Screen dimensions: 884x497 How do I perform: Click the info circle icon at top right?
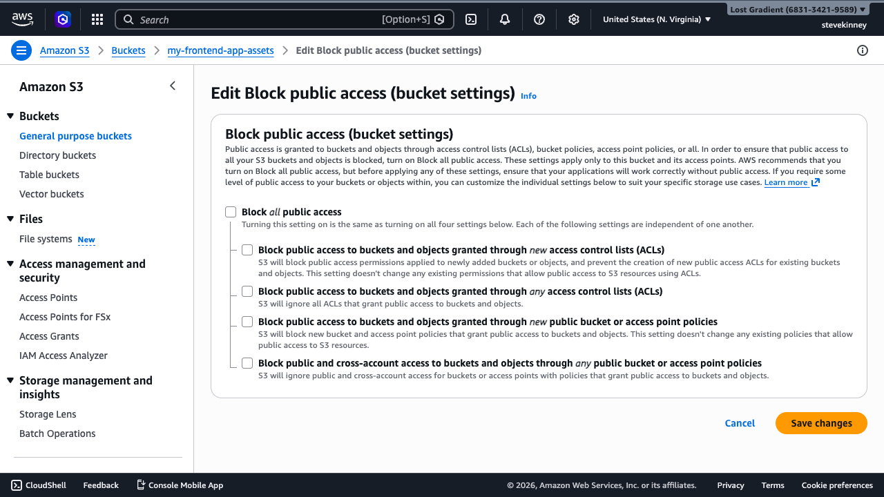862,50
